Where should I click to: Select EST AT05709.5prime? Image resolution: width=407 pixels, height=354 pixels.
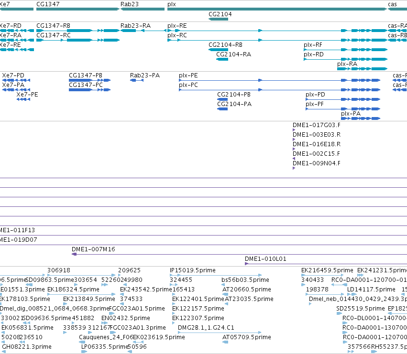coord(247,337)
